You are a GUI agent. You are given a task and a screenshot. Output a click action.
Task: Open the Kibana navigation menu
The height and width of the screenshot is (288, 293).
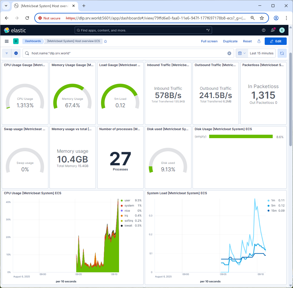pyautogui.click(x=6, y=41)
